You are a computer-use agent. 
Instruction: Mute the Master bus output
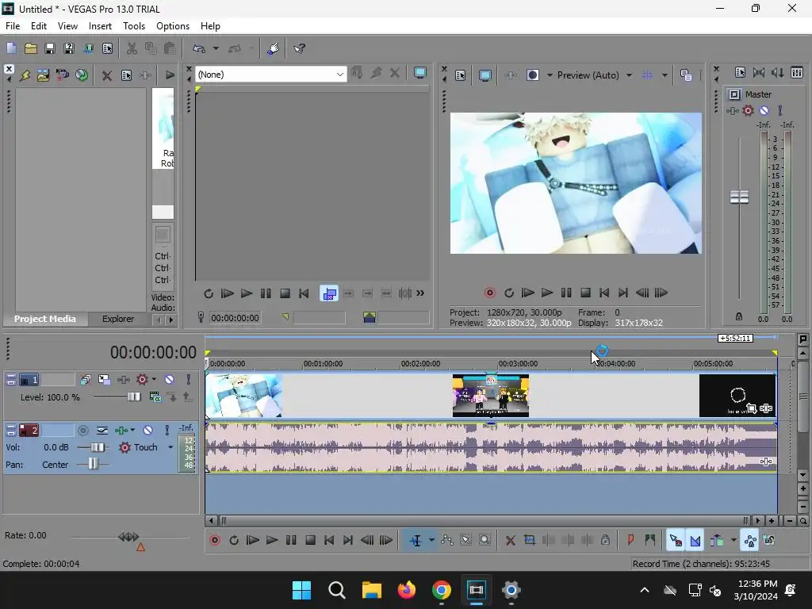(764, 110)
